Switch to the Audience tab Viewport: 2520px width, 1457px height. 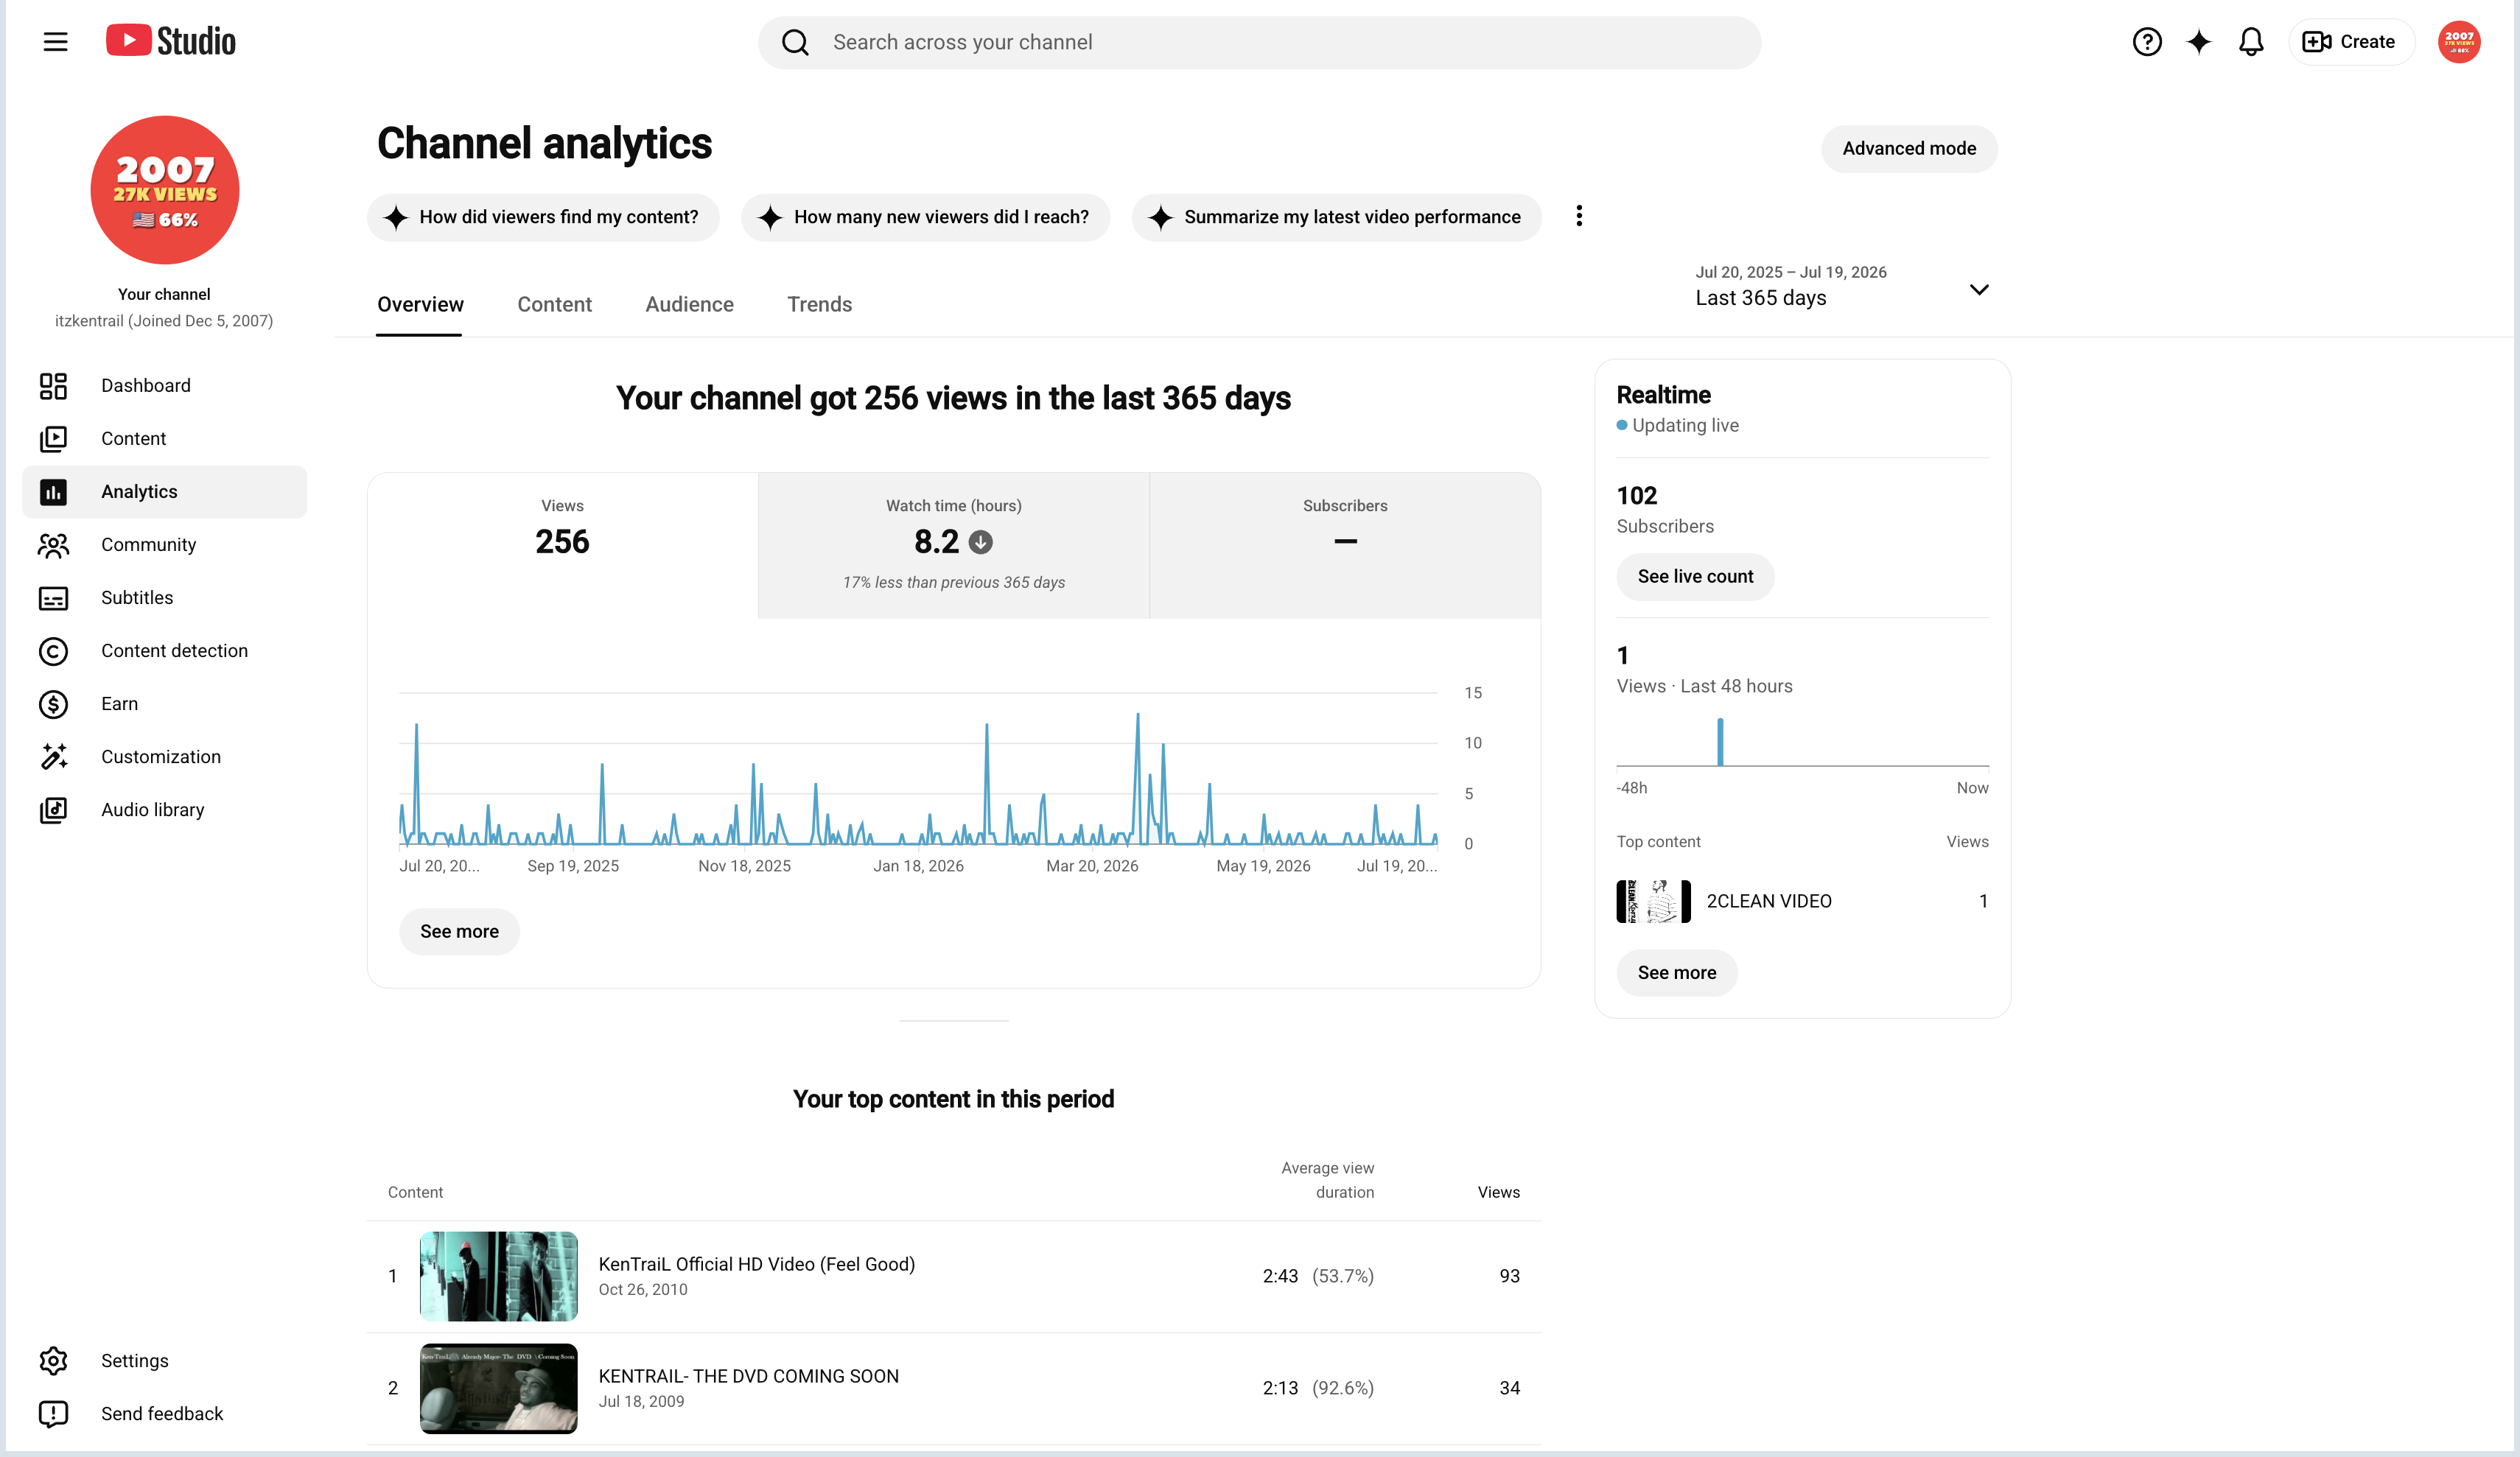point(689,305)
